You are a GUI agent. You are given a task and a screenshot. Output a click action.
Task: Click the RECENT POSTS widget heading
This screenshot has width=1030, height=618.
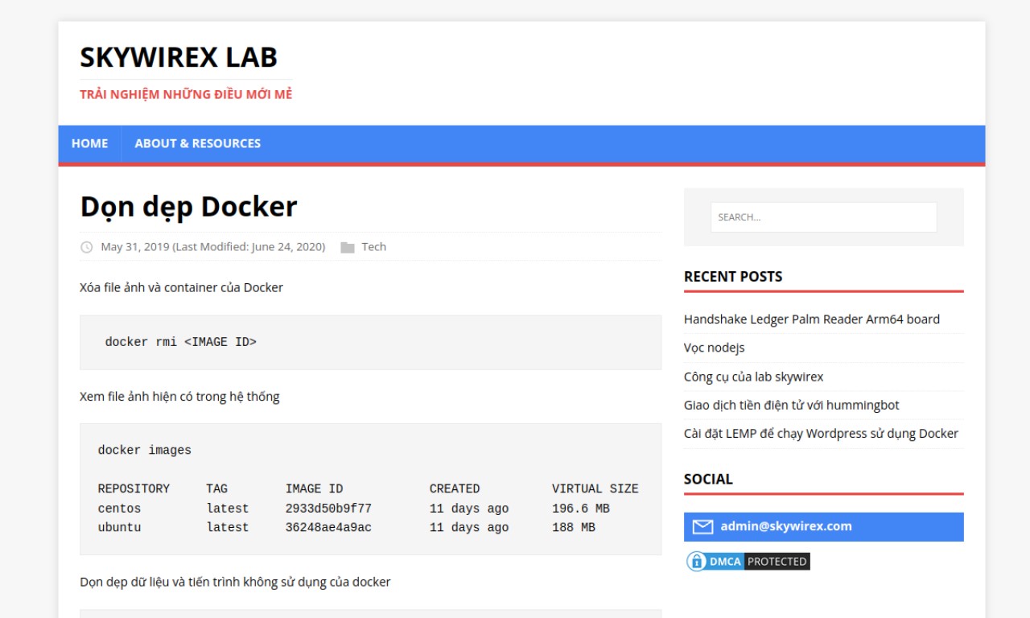(x=733, y=277)
